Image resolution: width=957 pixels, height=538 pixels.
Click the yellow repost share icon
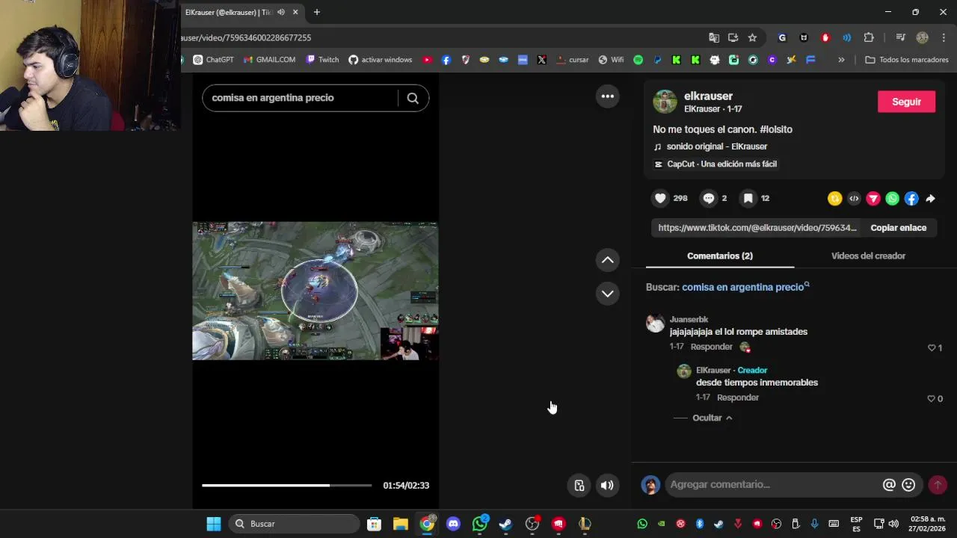(x=834, y=198)
